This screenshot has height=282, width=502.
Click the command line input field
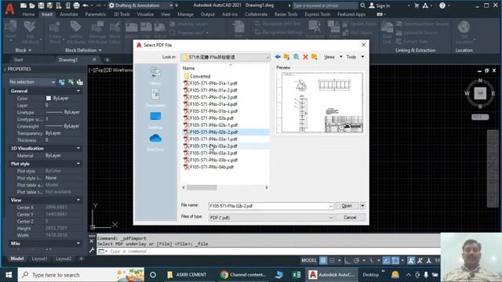269,251
